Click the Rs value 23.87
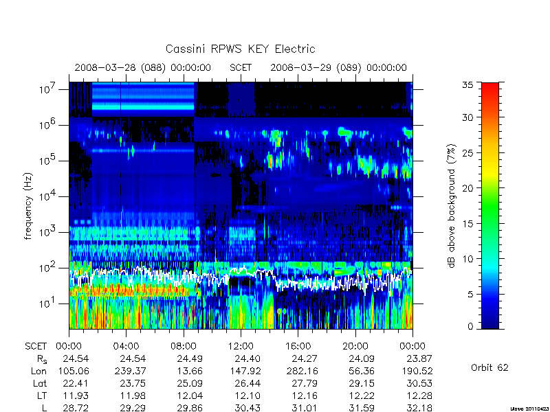 [419, 358]
